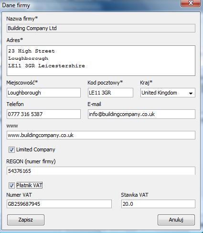Focus the www website address field
This screenshot has width=203, height=233.
coord(101,135)
